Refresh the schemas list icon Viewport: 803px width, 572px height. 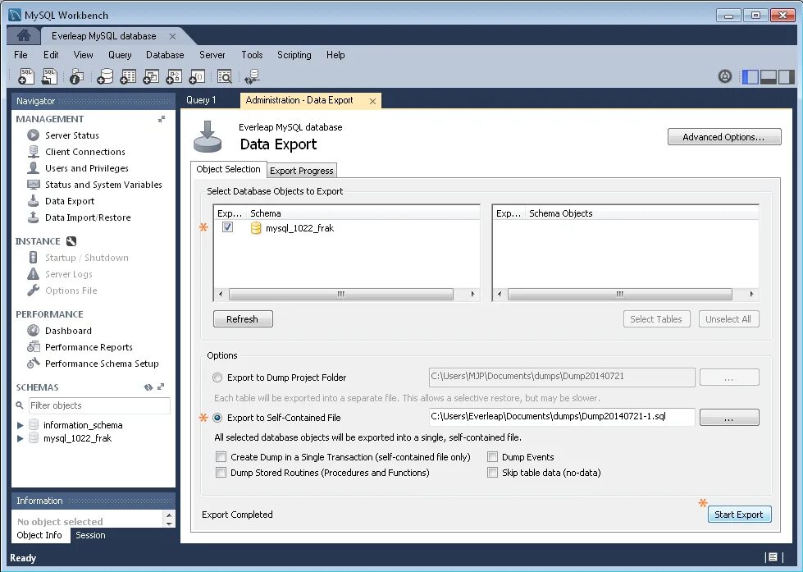[148, 387]
